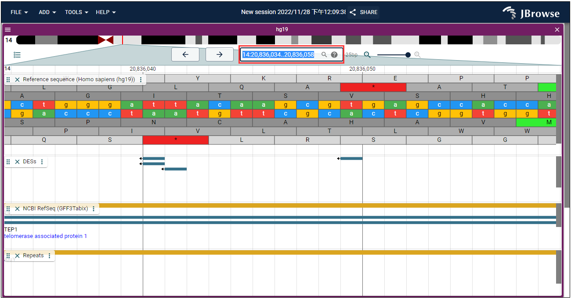Screen dimensions: 571x299
Task: Close the NCBI RefSeq track
Action: (18, 209)
